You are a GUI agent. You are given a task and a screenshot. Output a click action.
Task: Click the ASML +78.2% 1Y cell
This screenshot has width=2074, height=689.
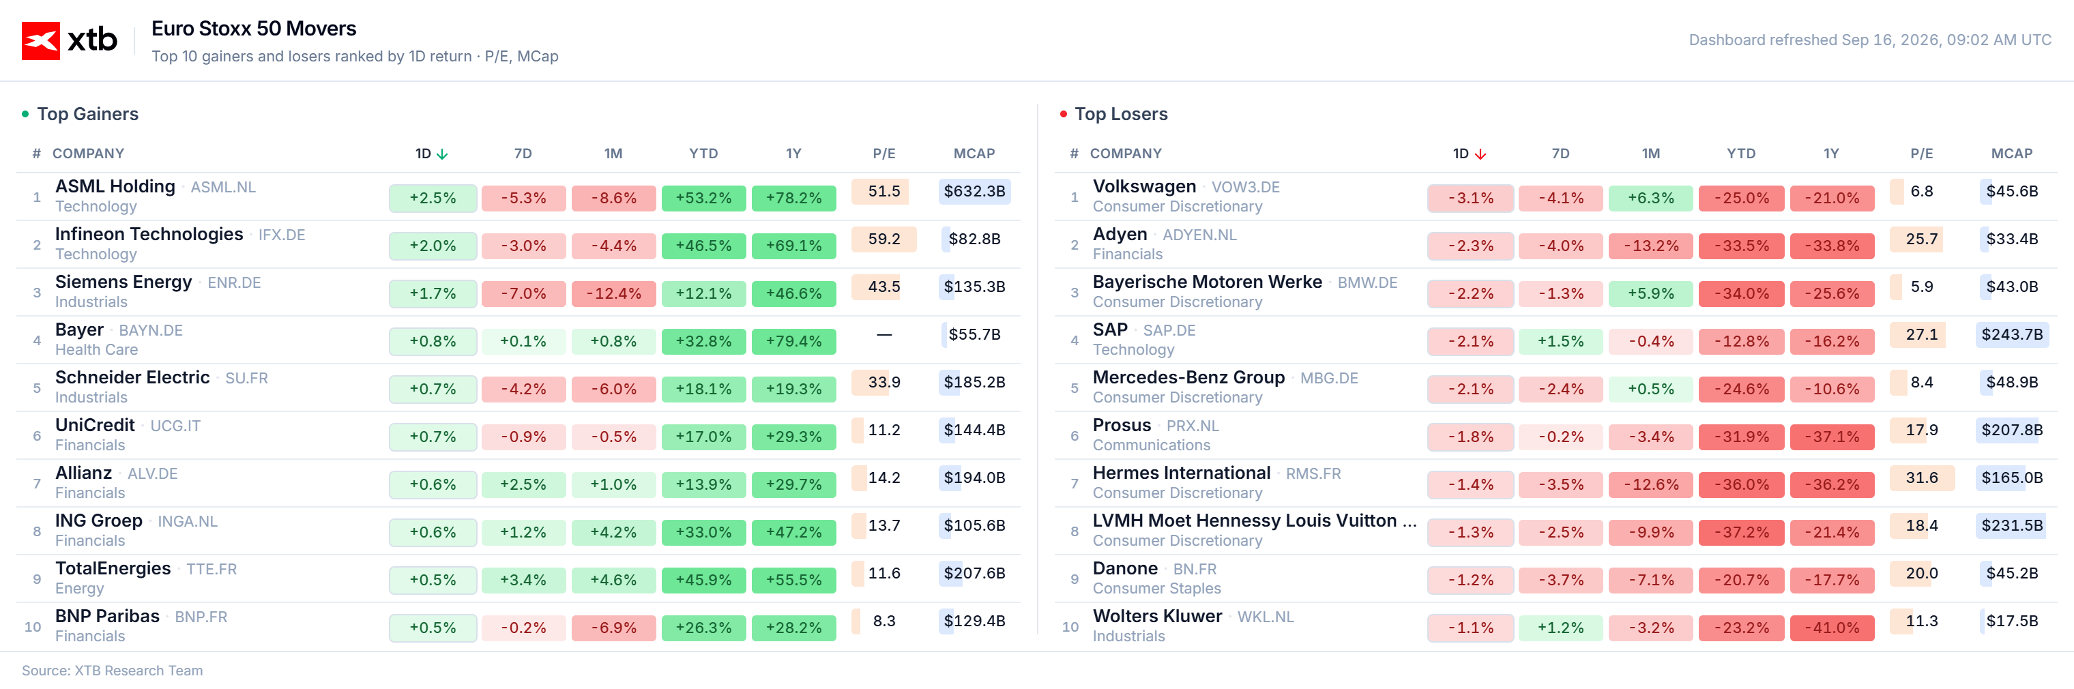(794, 198)
